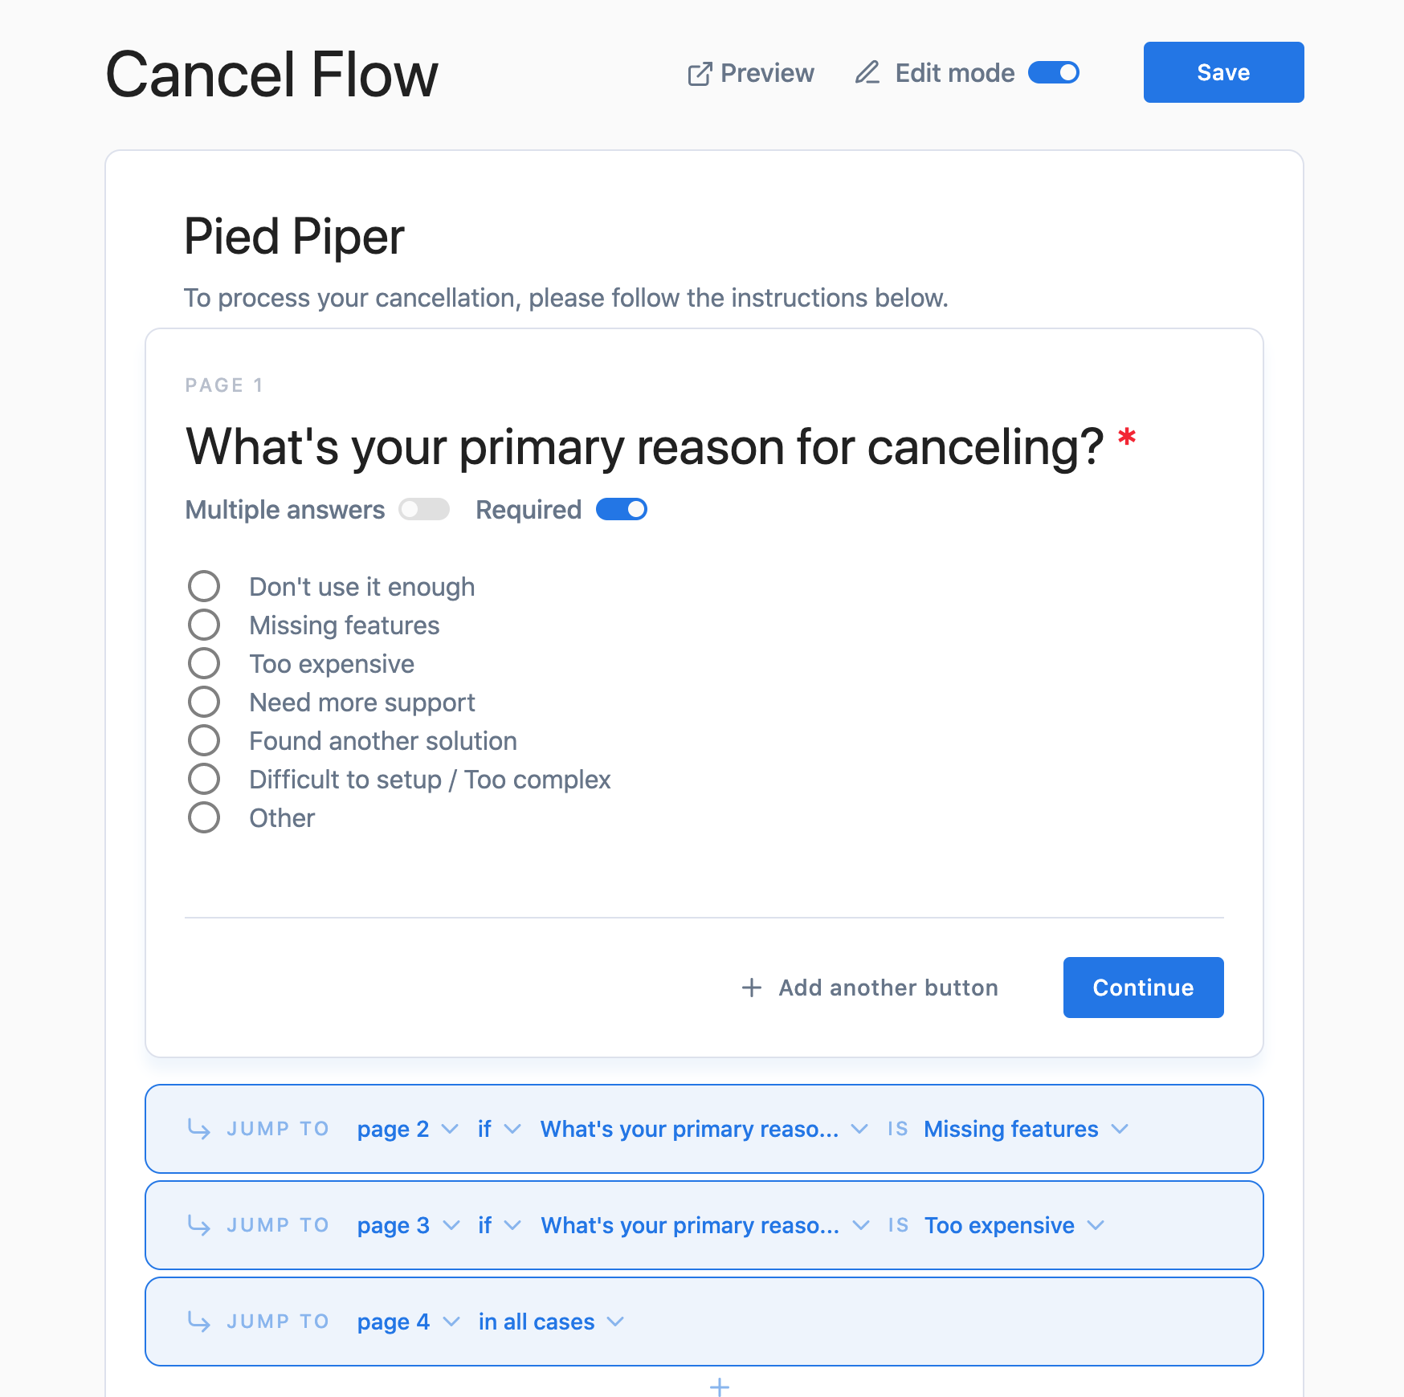Open the in all cases condition dropdown
This screenshot has width=1404, height=1397.
pyautogui.click(x=550, y=1322)
